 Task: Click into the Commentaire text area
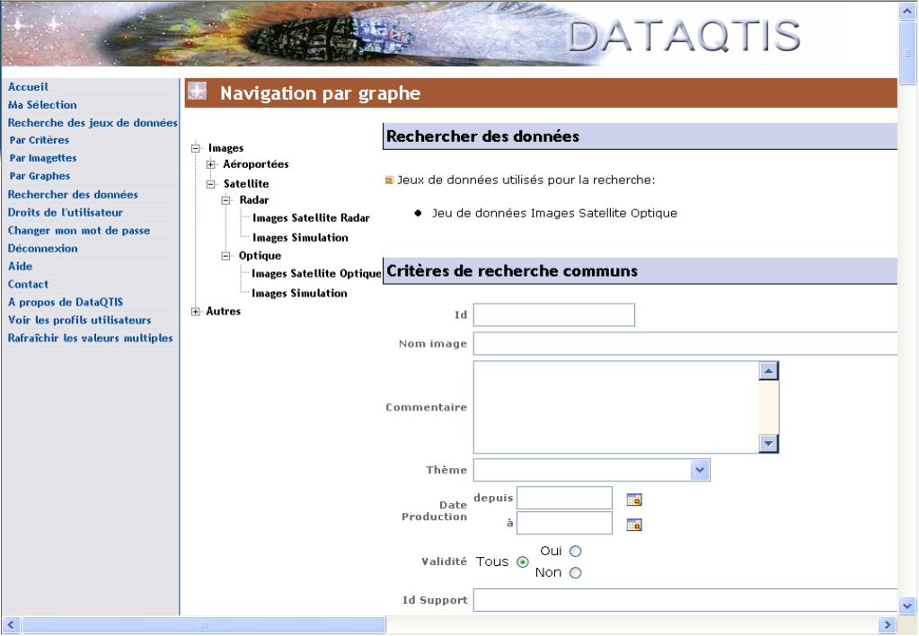click(616, 407)
